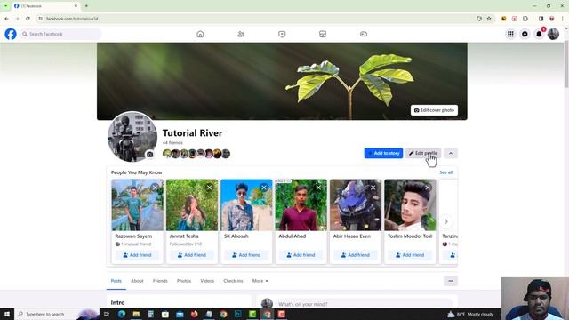Click the Add to story button
The height and width of the screenshot is (320, 569).
[x=383, y=154]
